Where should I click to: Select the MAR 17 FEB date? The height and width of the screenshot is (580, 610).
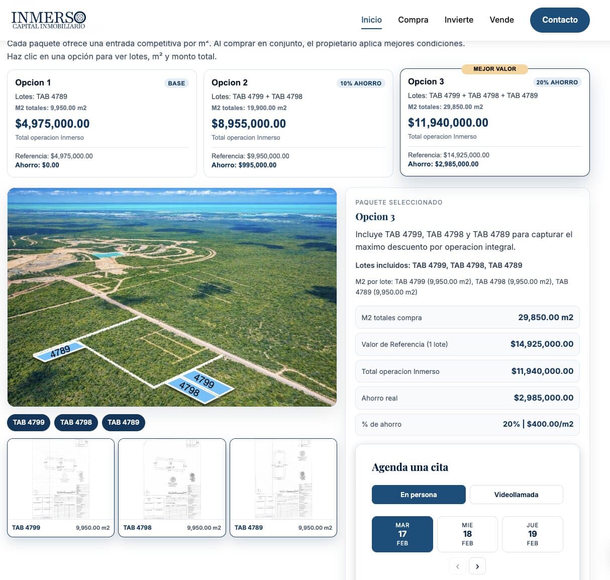click(x=402, y=534)
